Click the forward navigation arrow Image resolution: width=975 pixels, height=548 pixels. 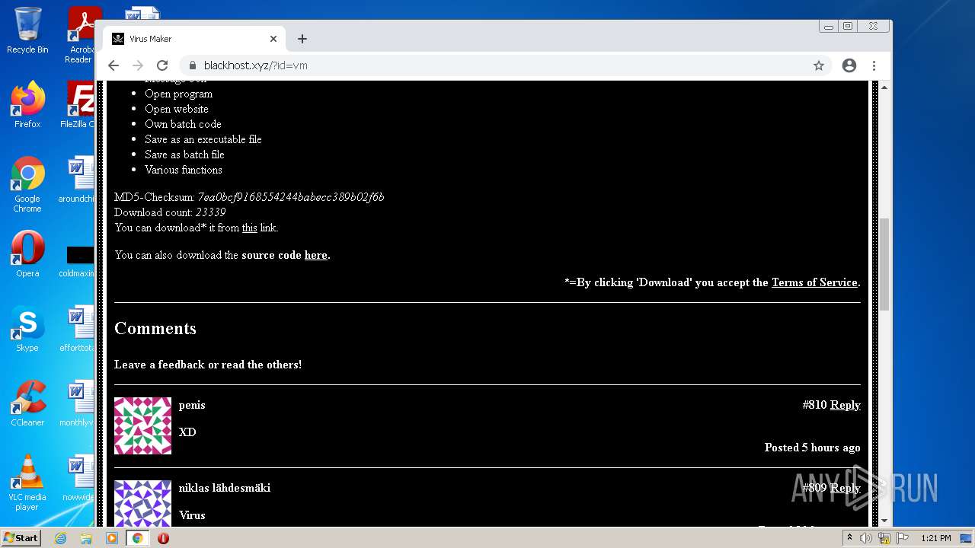point(138,65)
